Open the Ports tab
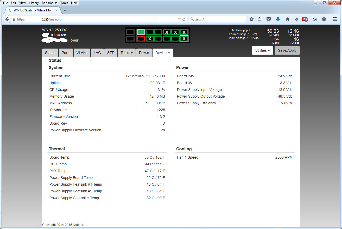The image size is (342, 229). 66,53
